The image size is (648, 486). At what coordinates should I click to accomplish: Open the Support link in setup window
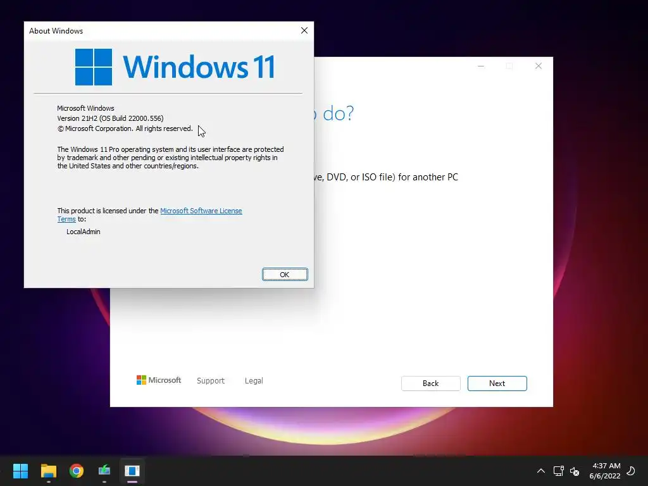point(210,380)
